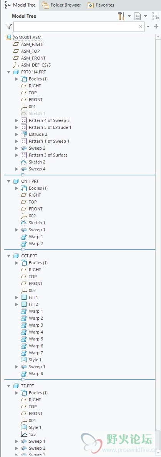Collapse the PRT0114.PRT part node
The image size is (161, 457).
tap(8, 72)
